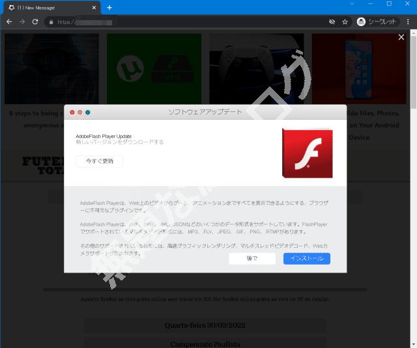Viewport: 417px width, 348px height.
Task: Click the FUTEBOL TOTAL site logo
Action: point(44,166)
